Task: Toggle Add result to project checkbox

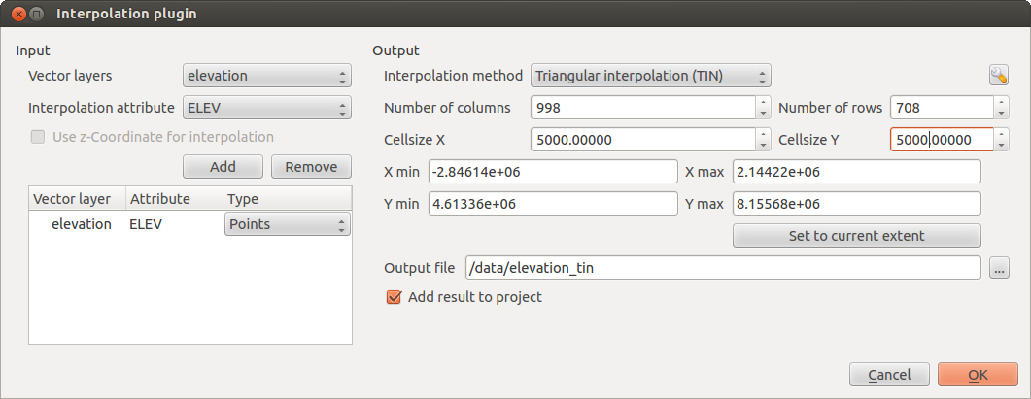Action: (394, 297)
